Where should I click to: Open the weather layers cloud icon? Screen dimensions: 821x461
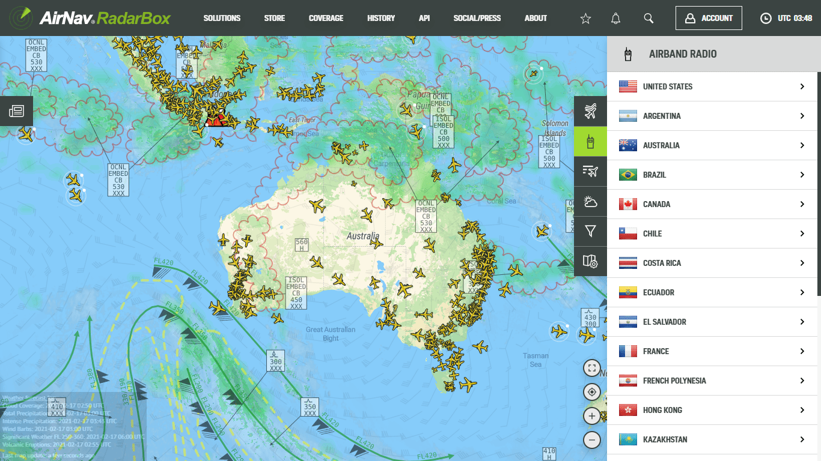point(590,202)
